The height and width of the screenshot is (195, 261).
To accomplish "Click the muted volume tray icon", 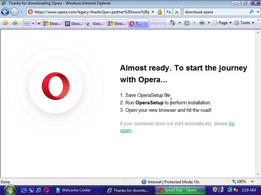I will [x=236, y=190].
